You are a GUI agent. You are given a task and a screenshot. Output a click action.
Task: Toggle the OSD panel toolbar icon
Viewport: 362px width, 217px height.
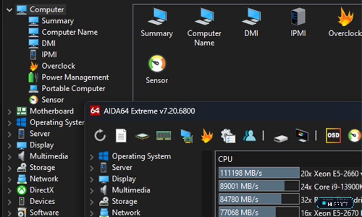pyautogui.click(x=333, y=135)
